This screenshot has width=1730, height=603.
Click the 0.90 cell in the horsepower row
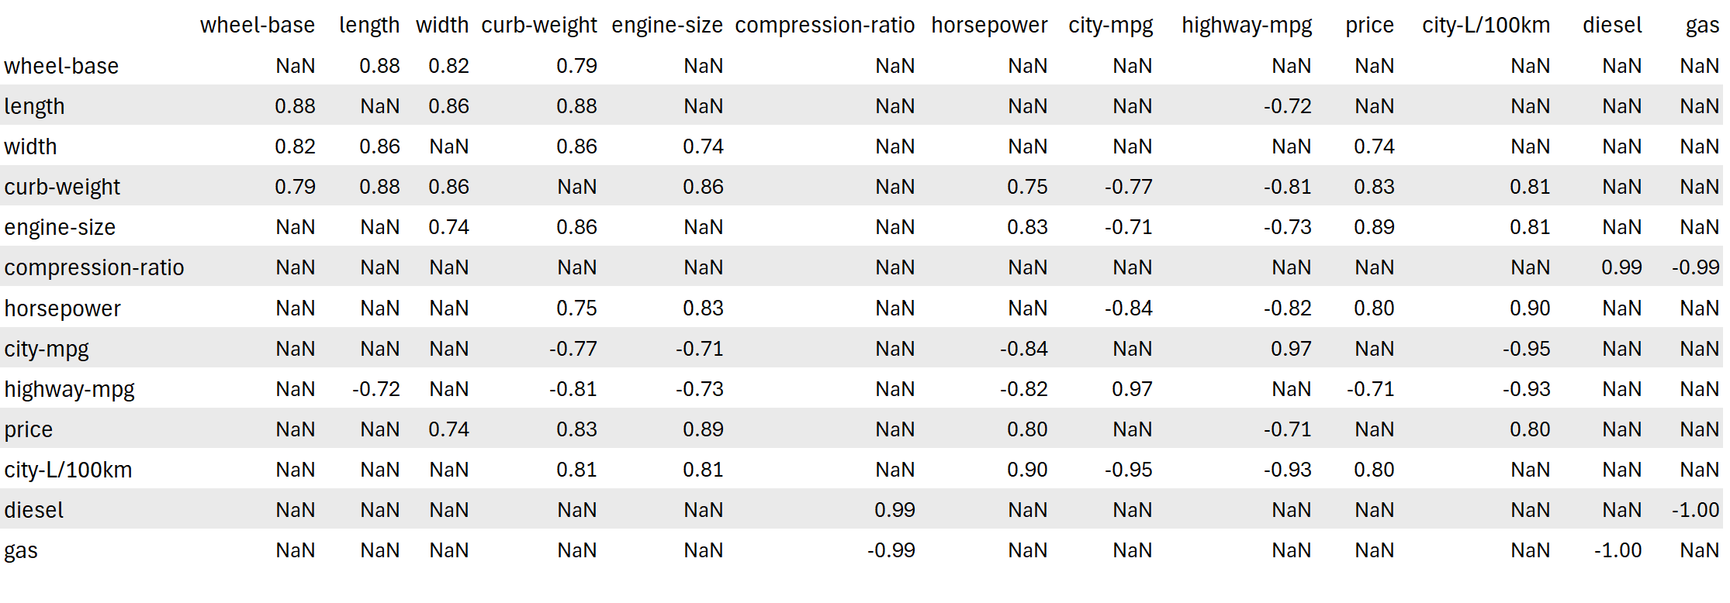coord(1530,308)
